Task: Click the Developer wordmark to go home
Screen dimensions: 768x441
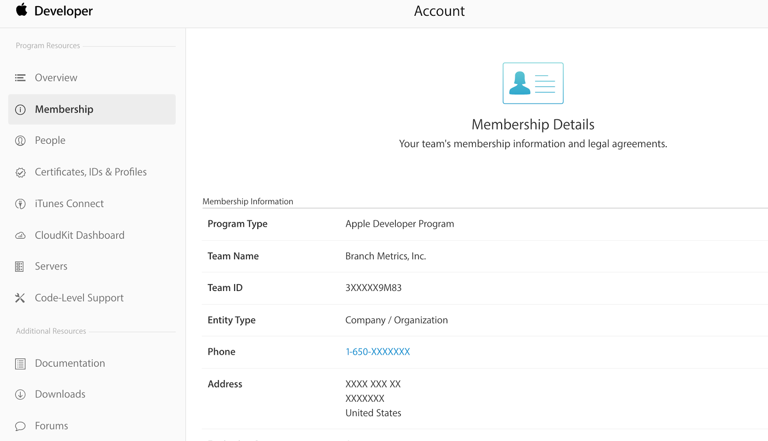Action: (x=63, y=11)
